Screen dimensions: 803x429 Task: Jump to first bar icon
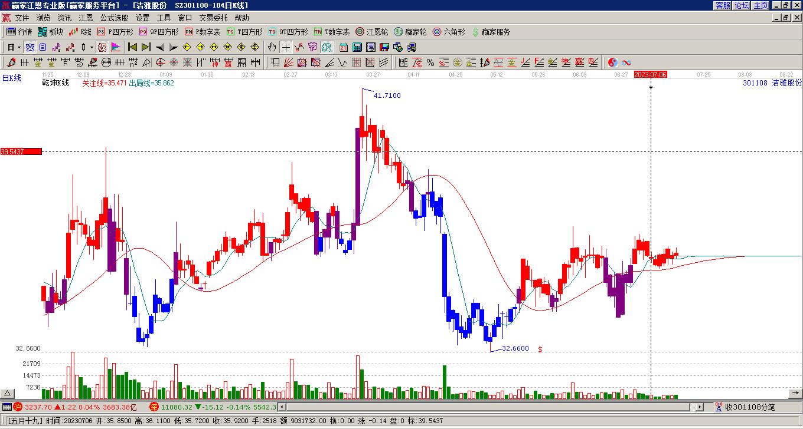click(132, 47)
